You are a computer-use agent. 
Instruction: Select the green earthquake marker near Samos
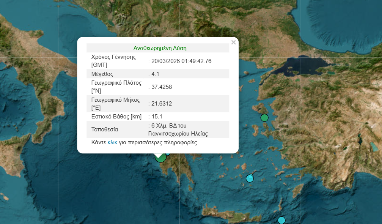264,118
